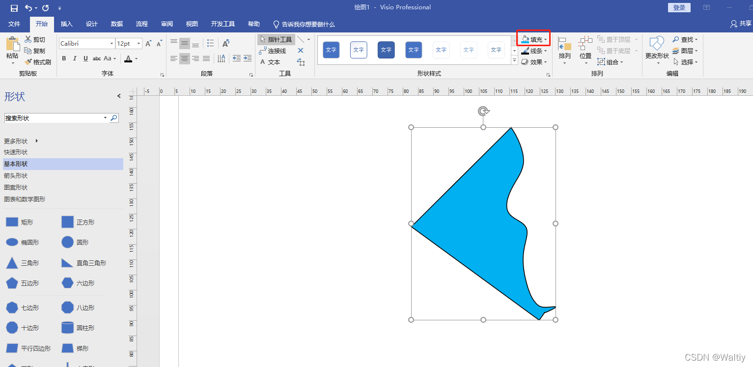Toggle middle vertical text alignment
The width and height of the screenshot is (753, 367).
click(185, 43)
